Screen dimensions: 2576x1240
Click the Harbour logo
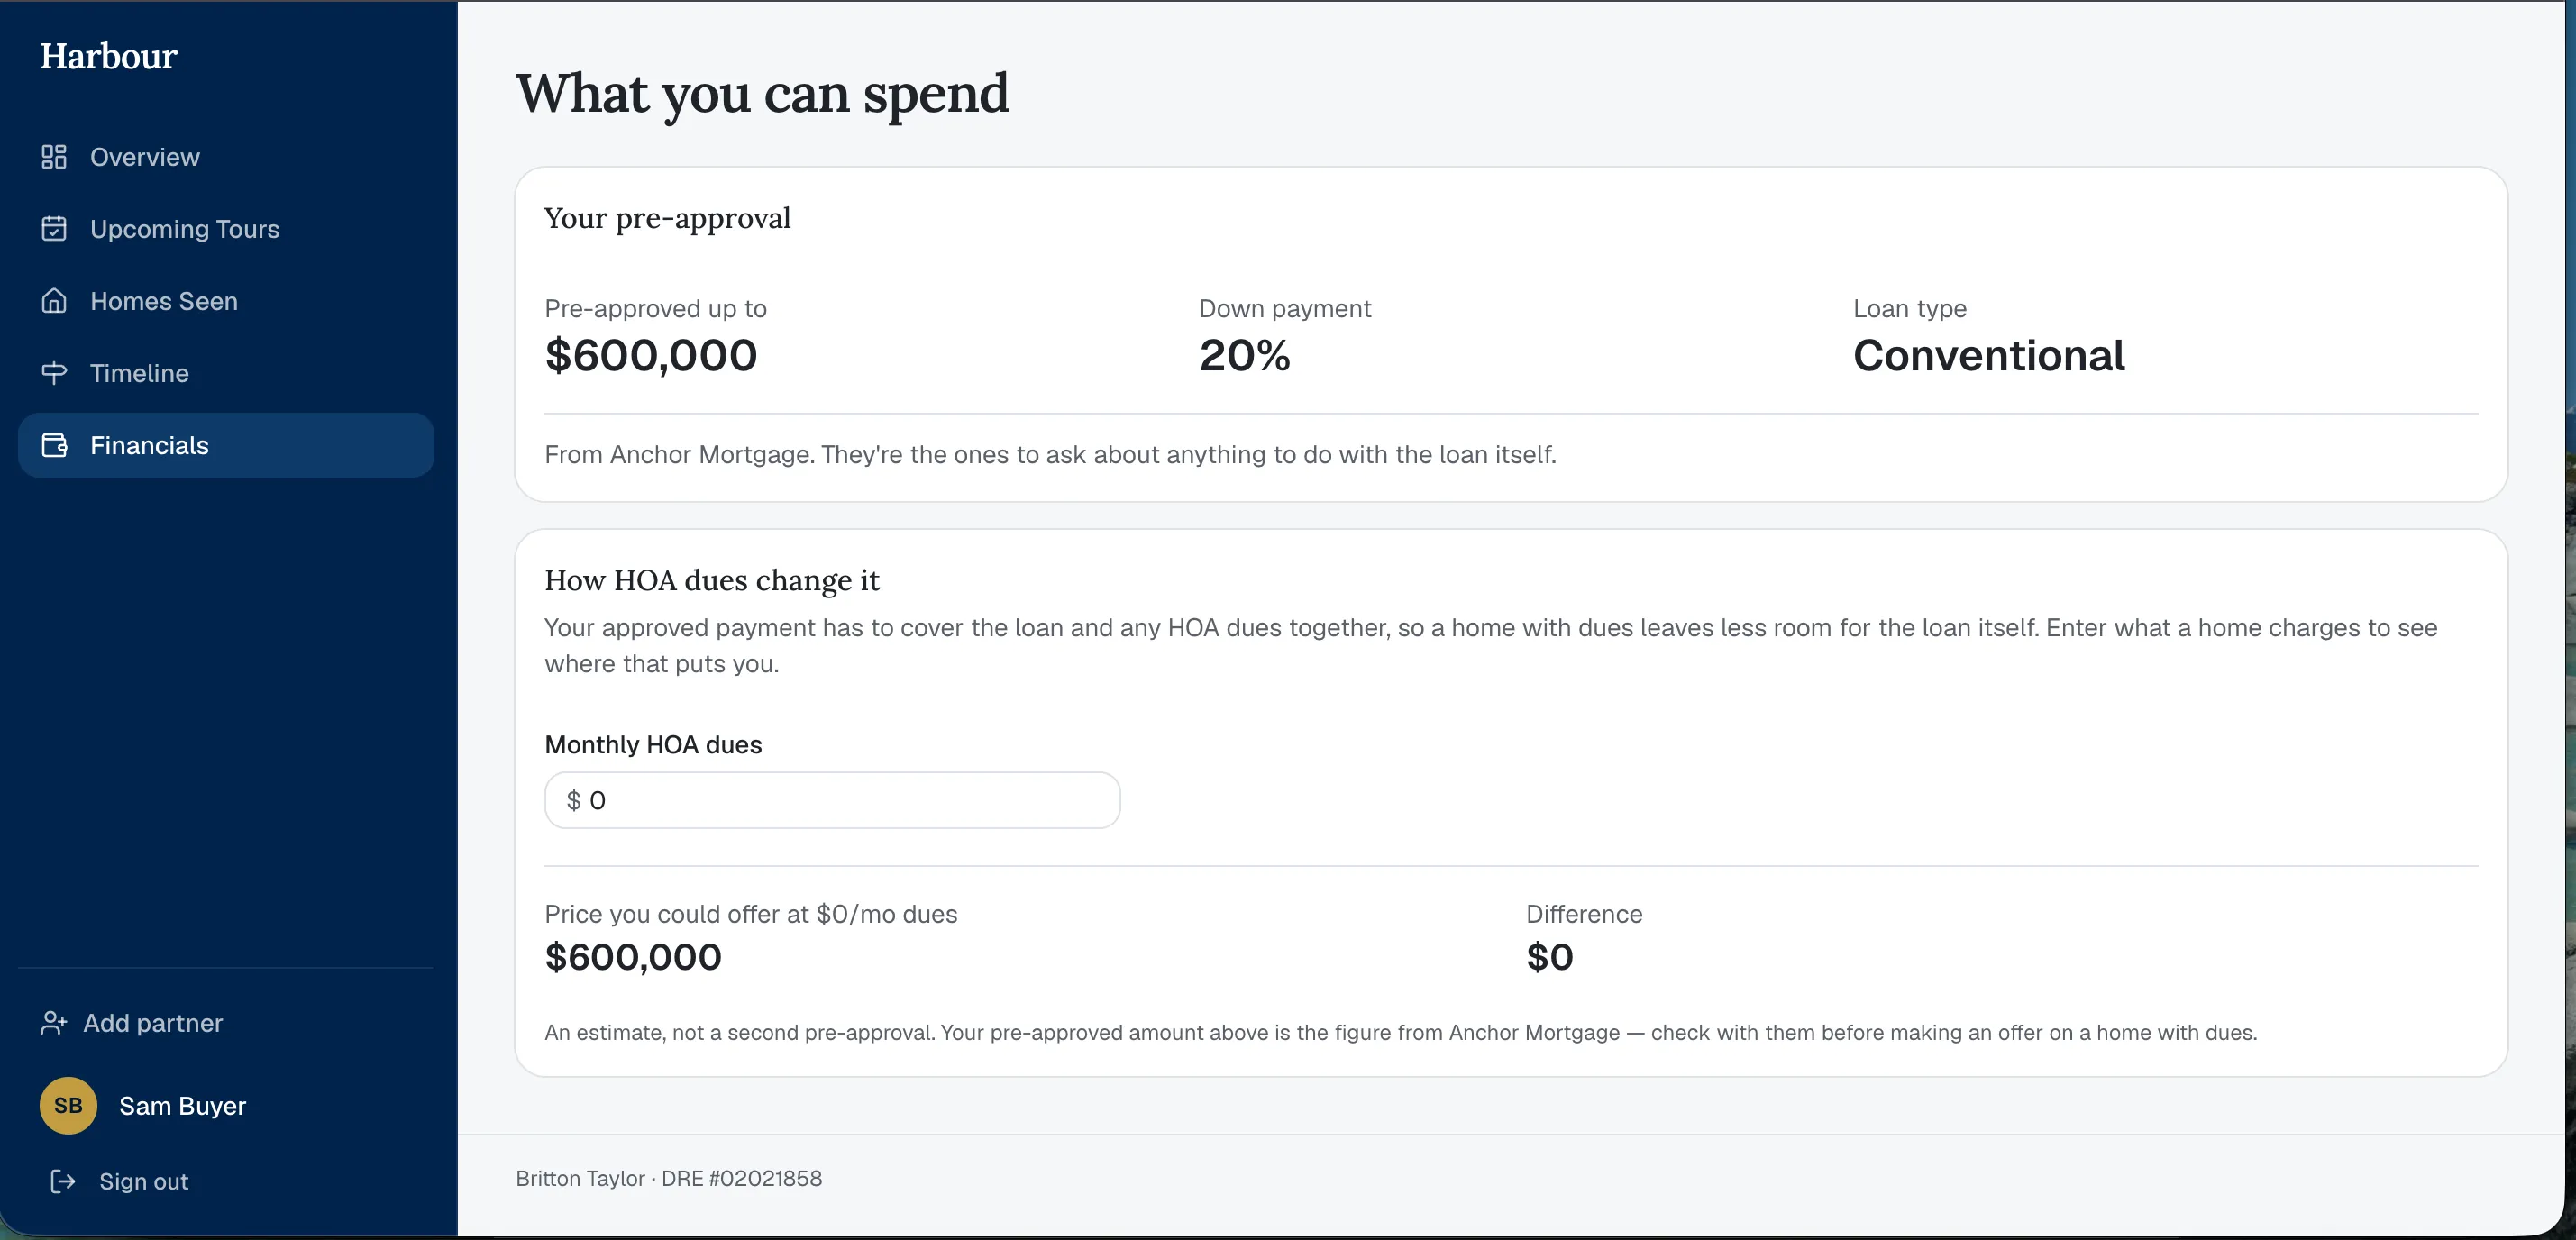tap(109, 56)
